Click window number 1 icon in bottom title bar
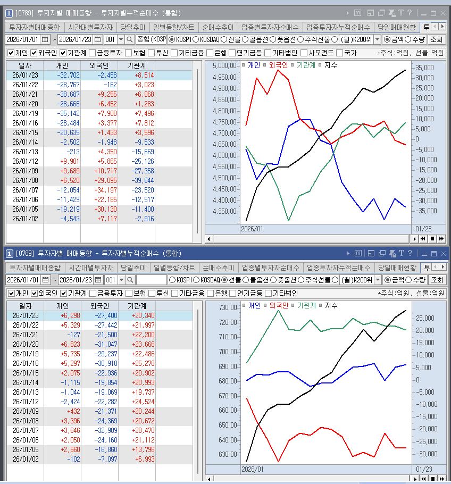Image resolution: width=451 pixels, height=484 pixels. (10, 254)
